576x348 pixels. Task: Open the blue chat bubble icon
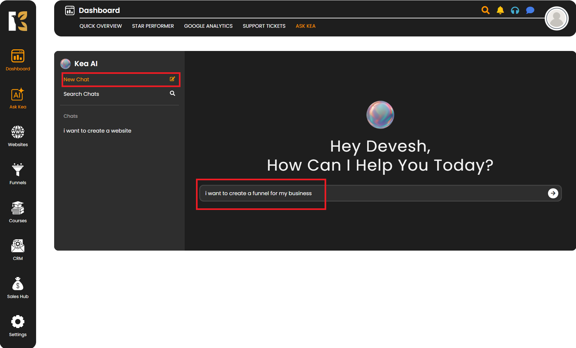(x=530, y=10)
